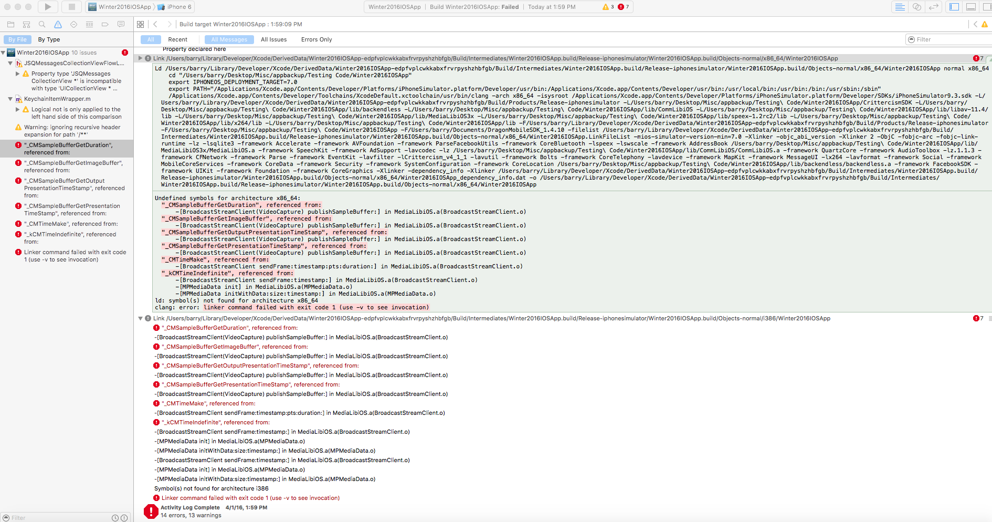This screenshot has width=992, height=522.
Task: Select the Linker command failed navigator item
Action: 67,256
